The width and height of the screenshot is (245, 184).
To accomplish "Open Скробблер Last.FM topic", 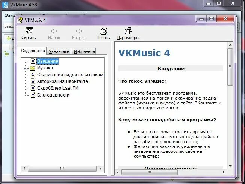I will tap(57, 88).
